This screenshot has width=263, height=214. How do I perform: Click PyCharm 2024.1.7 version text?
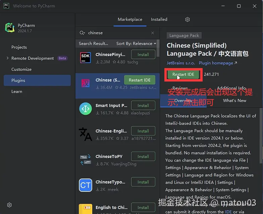click(25, 31)
